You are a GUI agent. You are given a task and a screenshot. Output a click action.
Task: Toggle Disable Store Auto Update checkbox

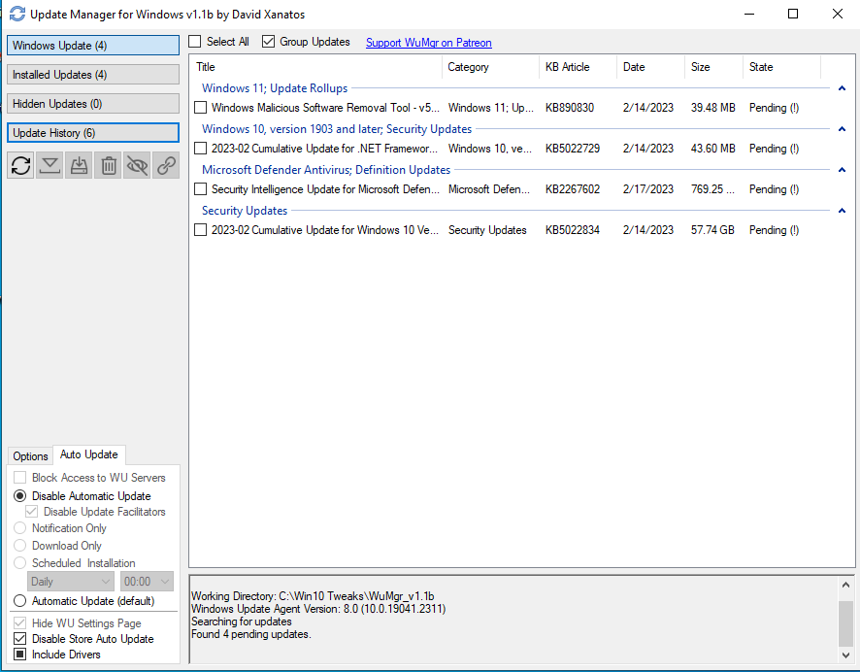pyautogui.click(x=19, y=639)
